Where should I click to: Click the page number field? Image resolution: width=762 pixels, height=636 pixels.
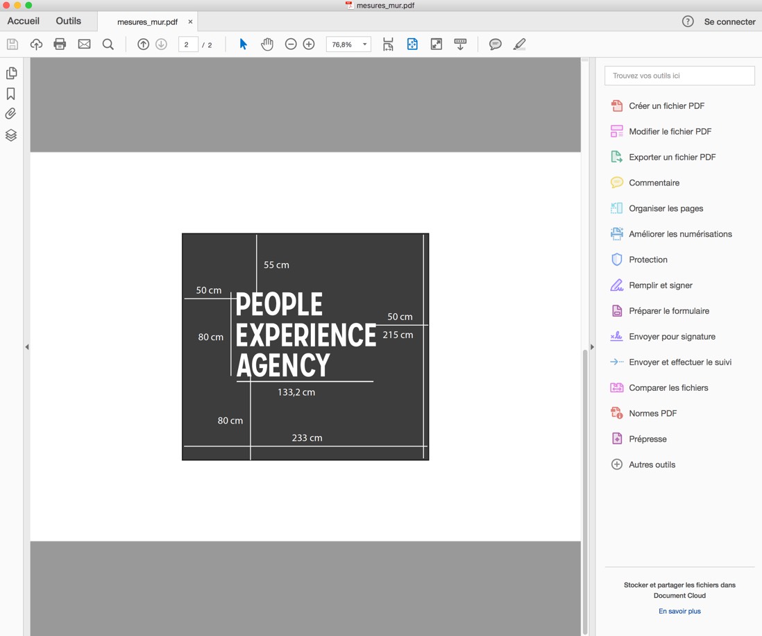pyautogui.click(x=188, y=44)
